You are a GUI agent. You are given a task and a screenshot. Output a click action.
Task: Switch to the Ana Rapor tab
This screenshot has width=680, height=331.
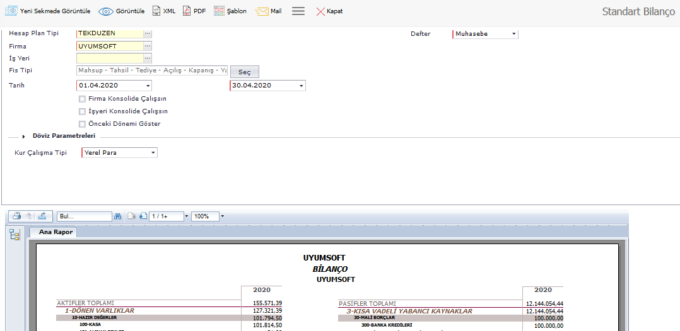click(56, 232)
